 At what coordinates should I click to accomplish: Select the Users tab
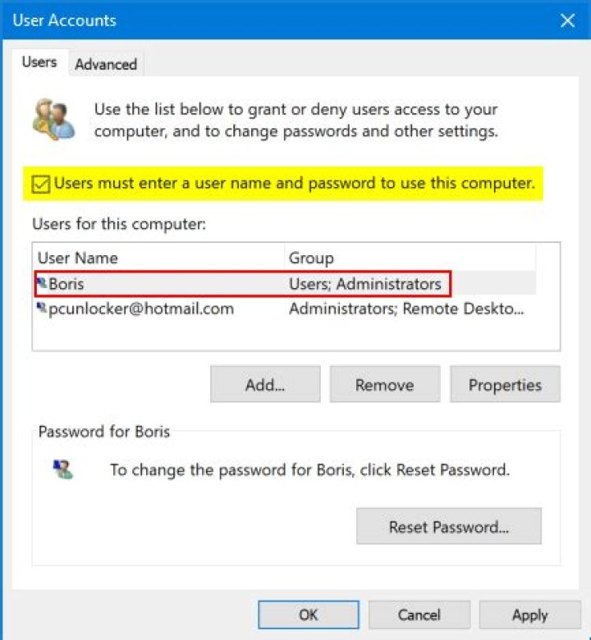tap(39, 62)
